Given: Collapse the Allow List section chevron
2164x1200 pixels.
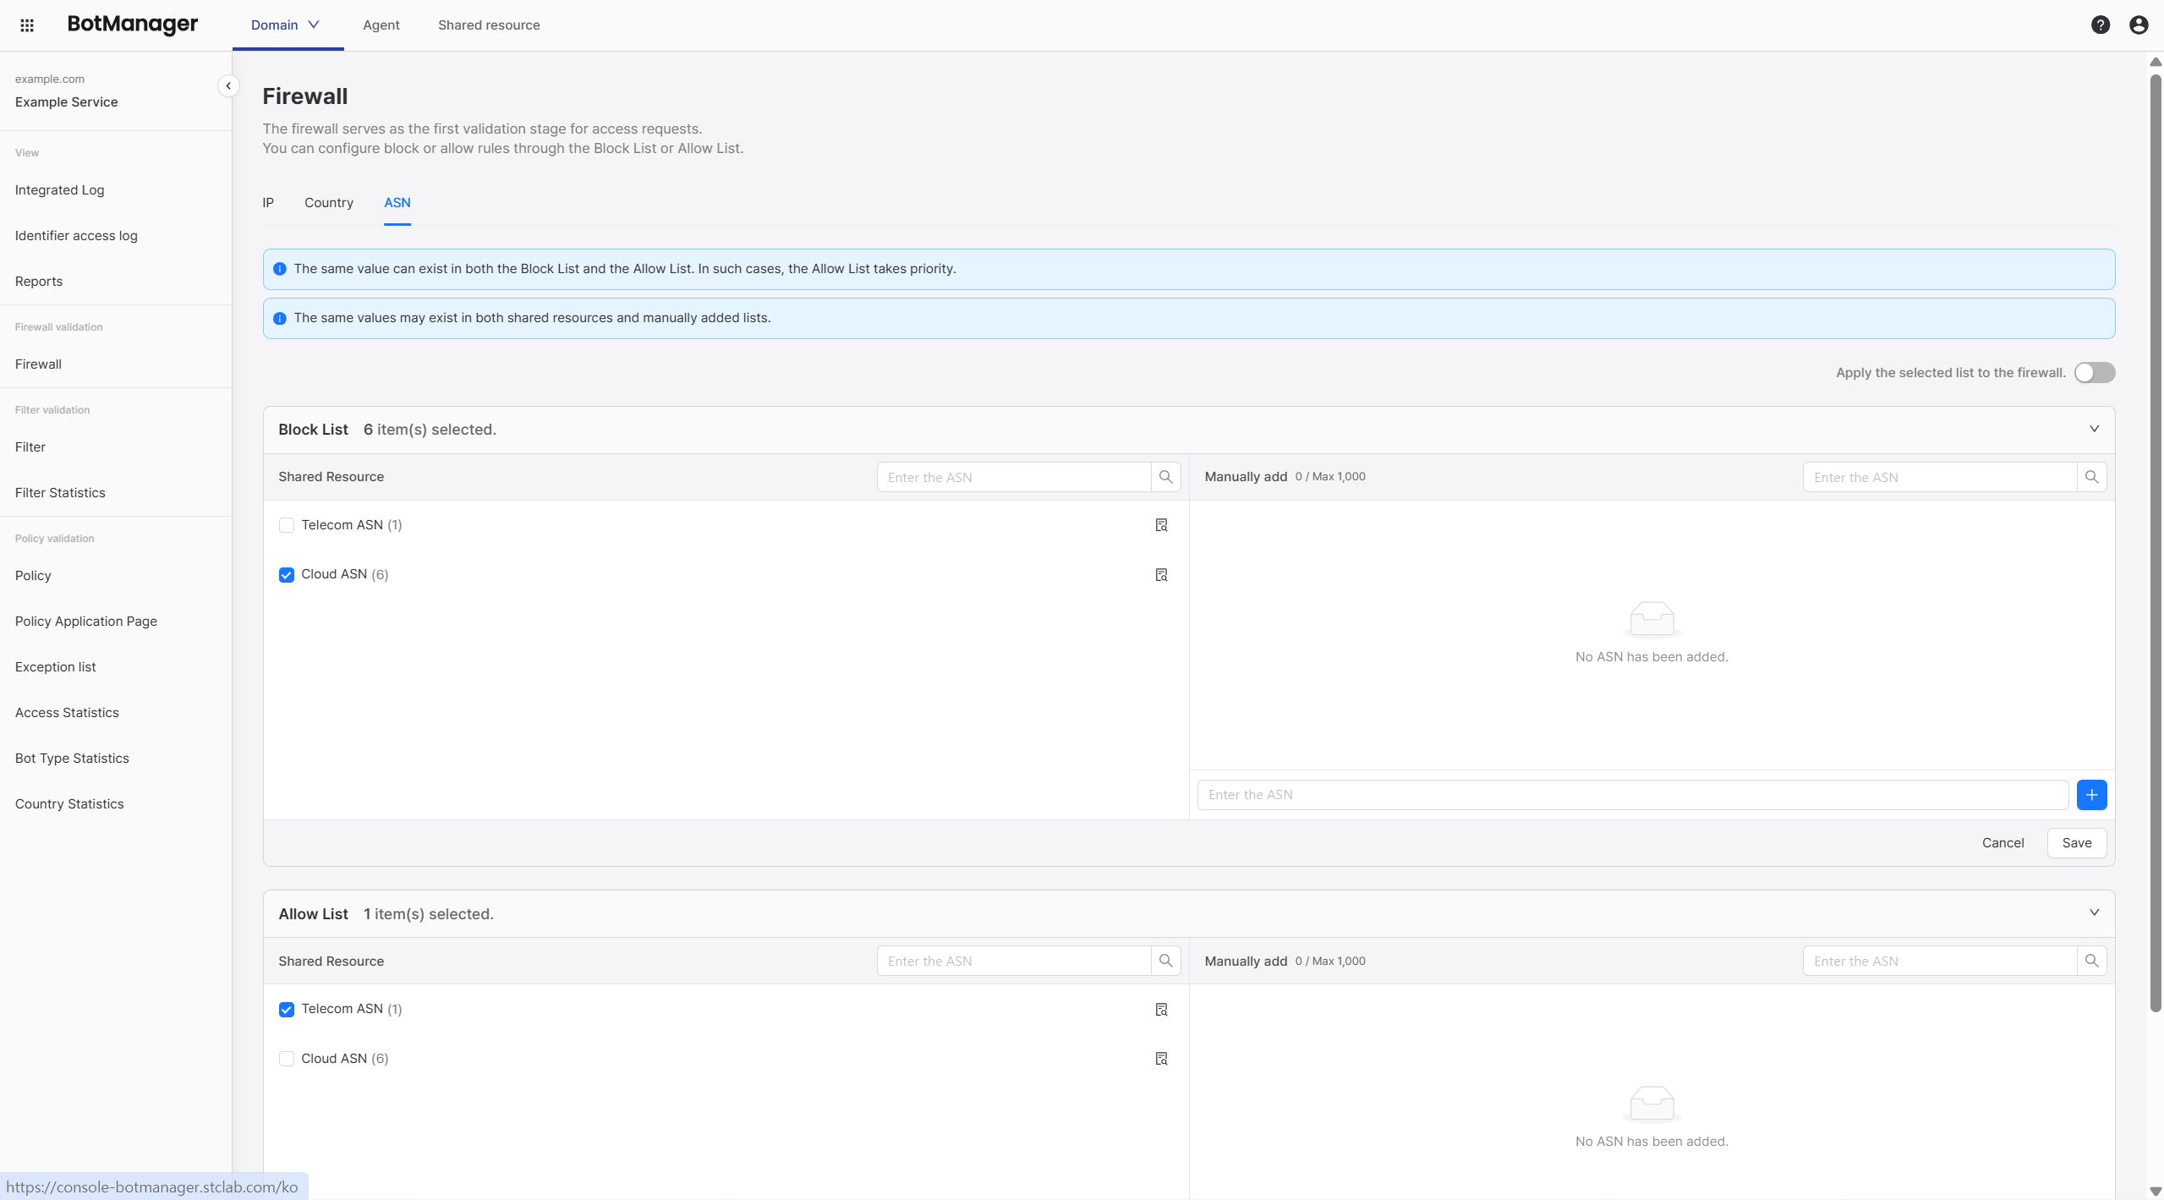Looking at the screenshot, I should click(x=2094, y=912).
